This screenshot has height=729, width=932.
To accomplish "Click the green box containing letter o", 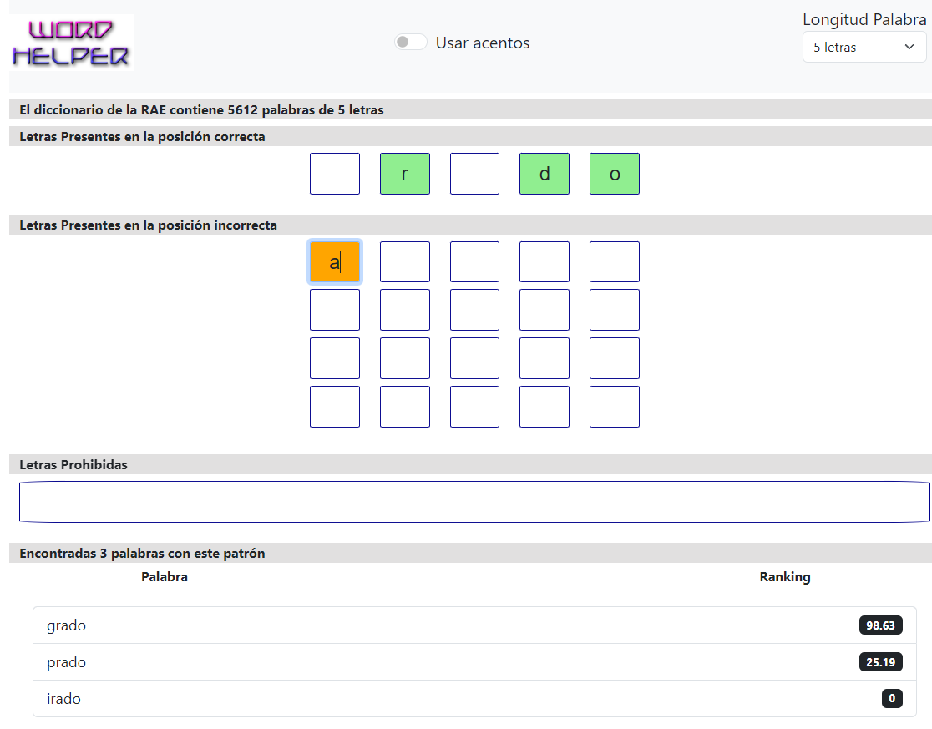I will coord(615,174).
